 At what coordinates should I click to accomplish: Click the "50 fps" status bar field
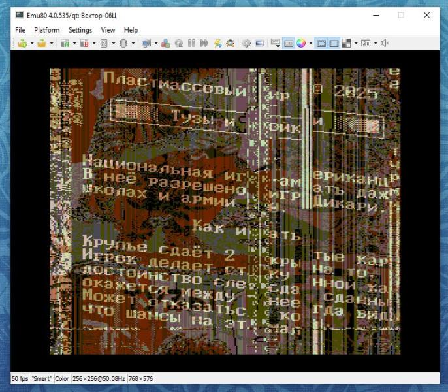click(x=20, y=378)
